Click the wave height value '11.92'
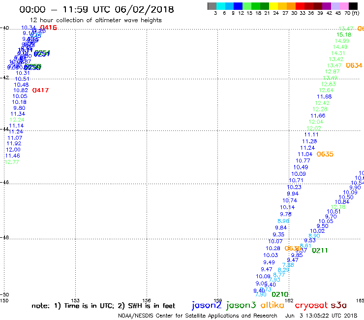The height and width of the screenshot is (320, 364). coord(14,144)
